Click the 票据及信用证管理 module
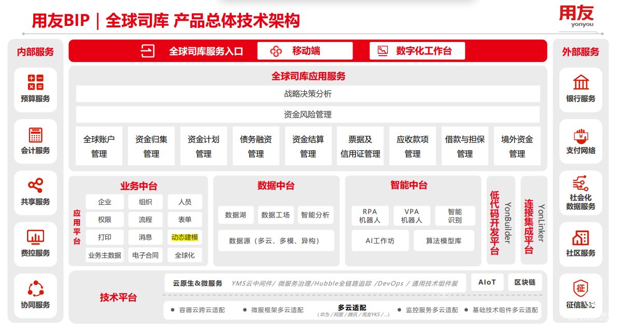The height and width of the screenshot is (327, 620). (360, 146)
